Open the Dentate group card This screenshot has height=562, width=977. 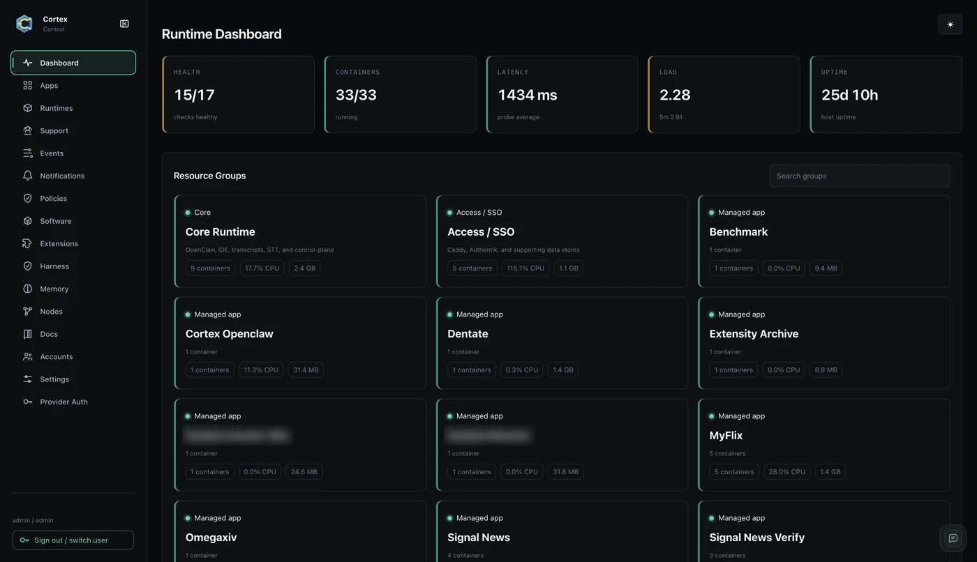[562, 343]
